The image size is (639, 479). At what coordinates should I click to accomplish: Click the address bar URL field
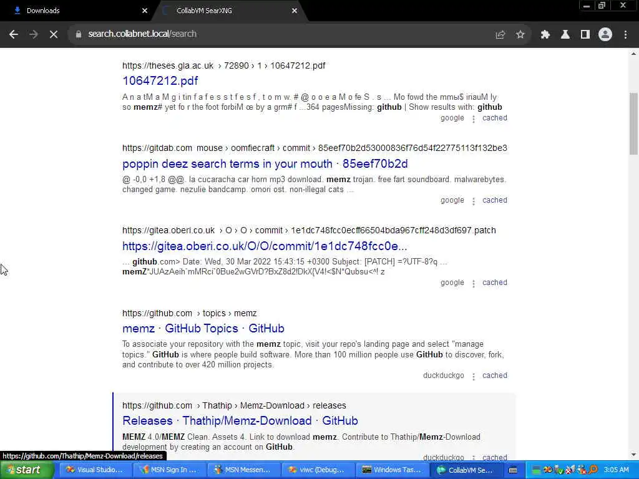pyautogui.click(x=281, y=34)
